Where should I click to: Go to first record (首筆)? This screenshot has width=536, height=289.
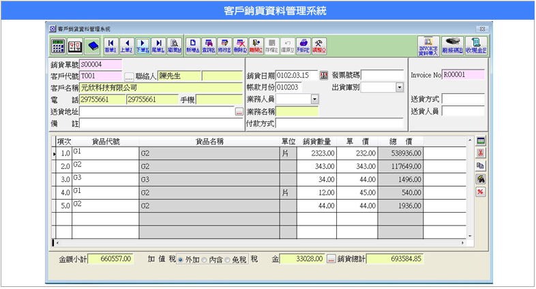(110, 46)
